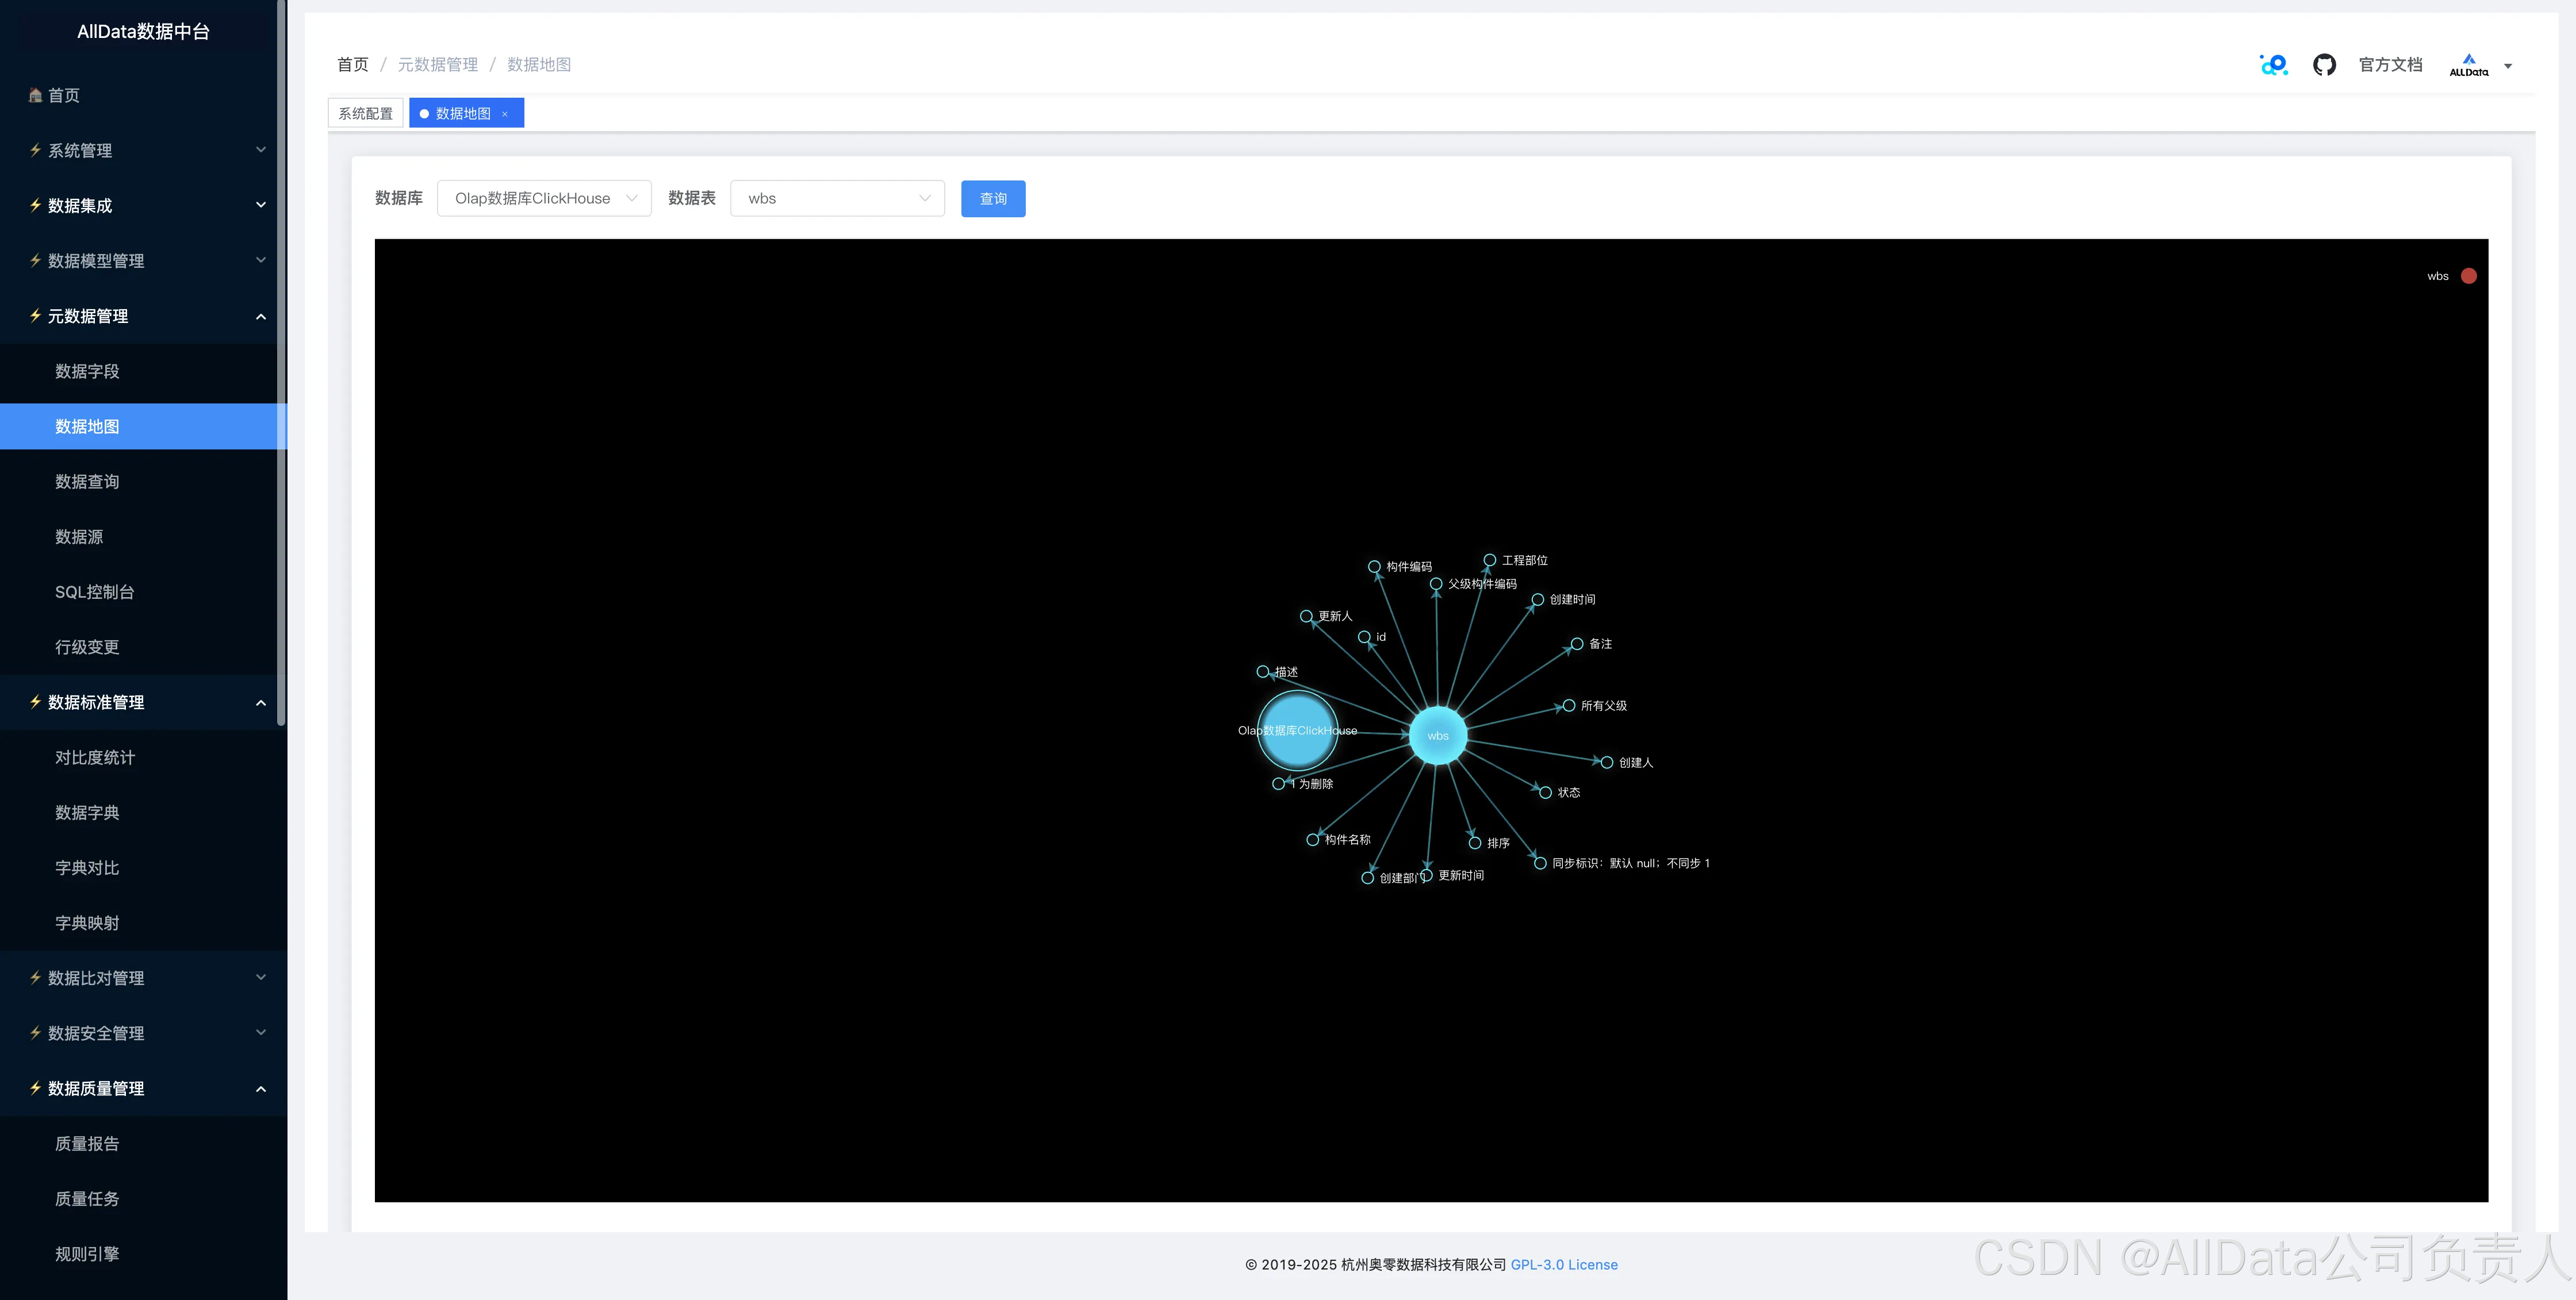Viewport: 2576px width, 1300px height.
Task: Open the GPL-3.0 License link
Action: 1563,1264
